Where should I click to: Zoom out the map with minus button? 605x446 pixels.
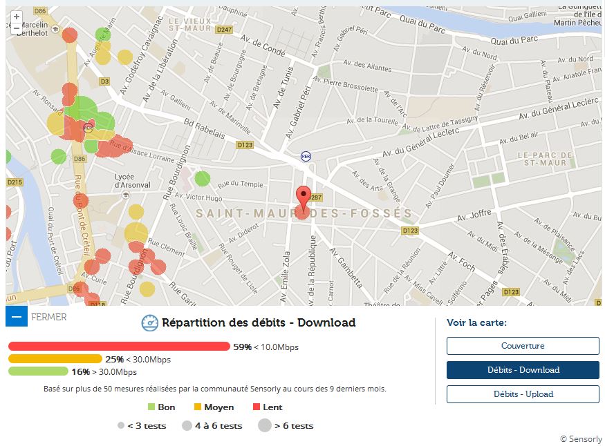17,28
